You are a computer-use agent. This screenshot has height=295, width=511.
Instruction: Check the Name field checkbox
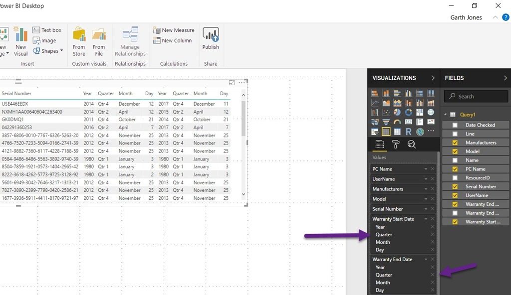pyautogui.click(x=455, y=160)
